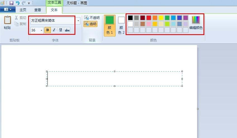Viewport: 237px width, 138px height.
Task: Pick the lavender color swatch
Action: click(x=186, y=24)
